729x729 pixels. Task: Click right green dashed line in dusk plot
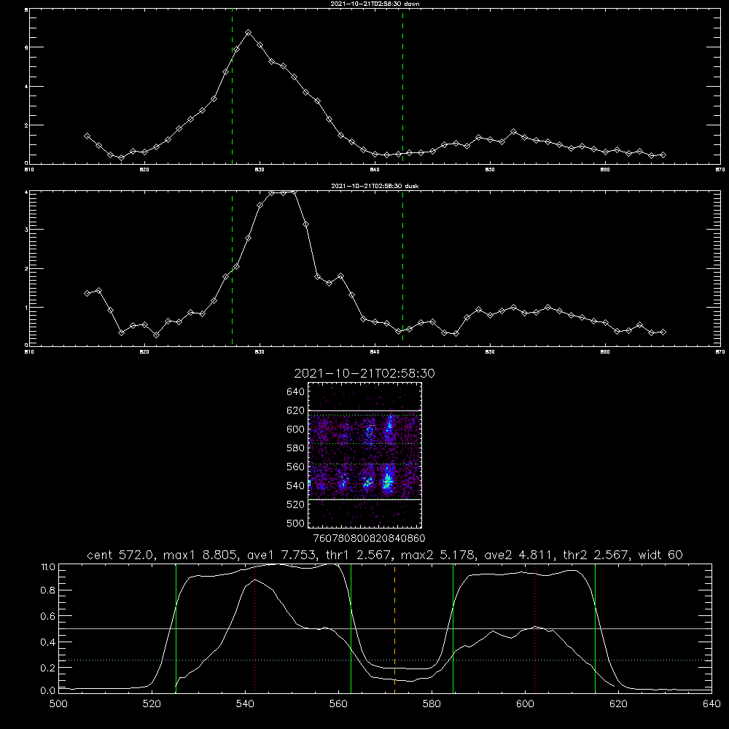click(402, 269)
